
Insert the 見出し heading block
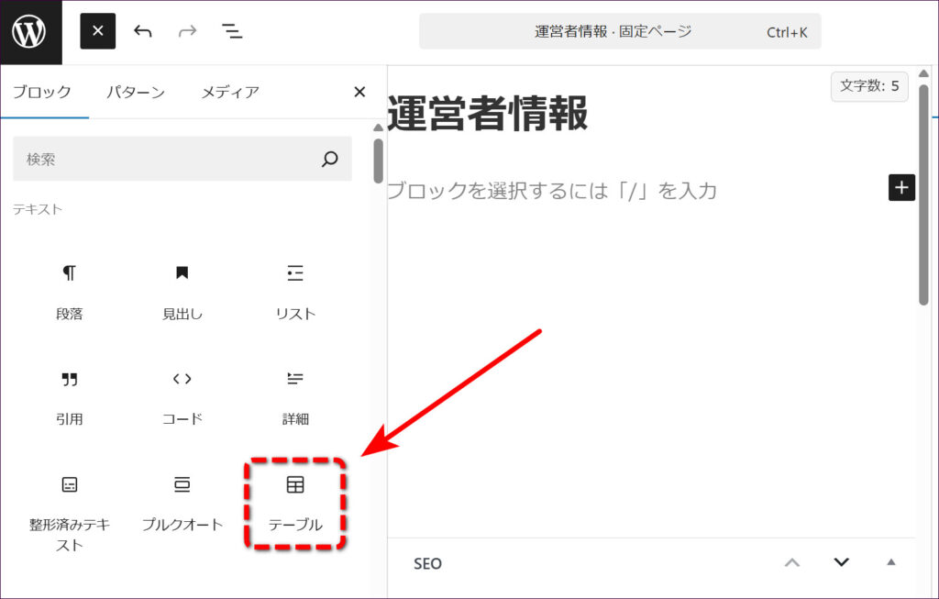coord(182,289)
